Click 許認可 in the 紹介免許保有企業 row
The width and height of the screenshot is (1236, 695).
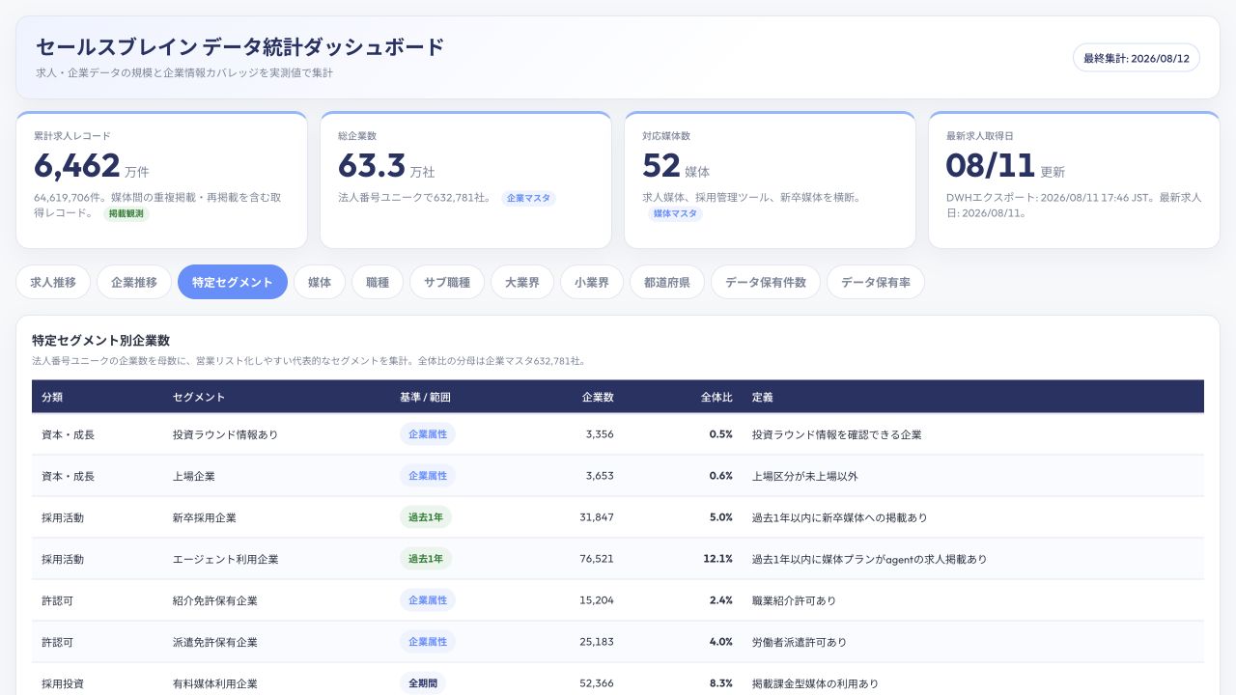point(57,600)
